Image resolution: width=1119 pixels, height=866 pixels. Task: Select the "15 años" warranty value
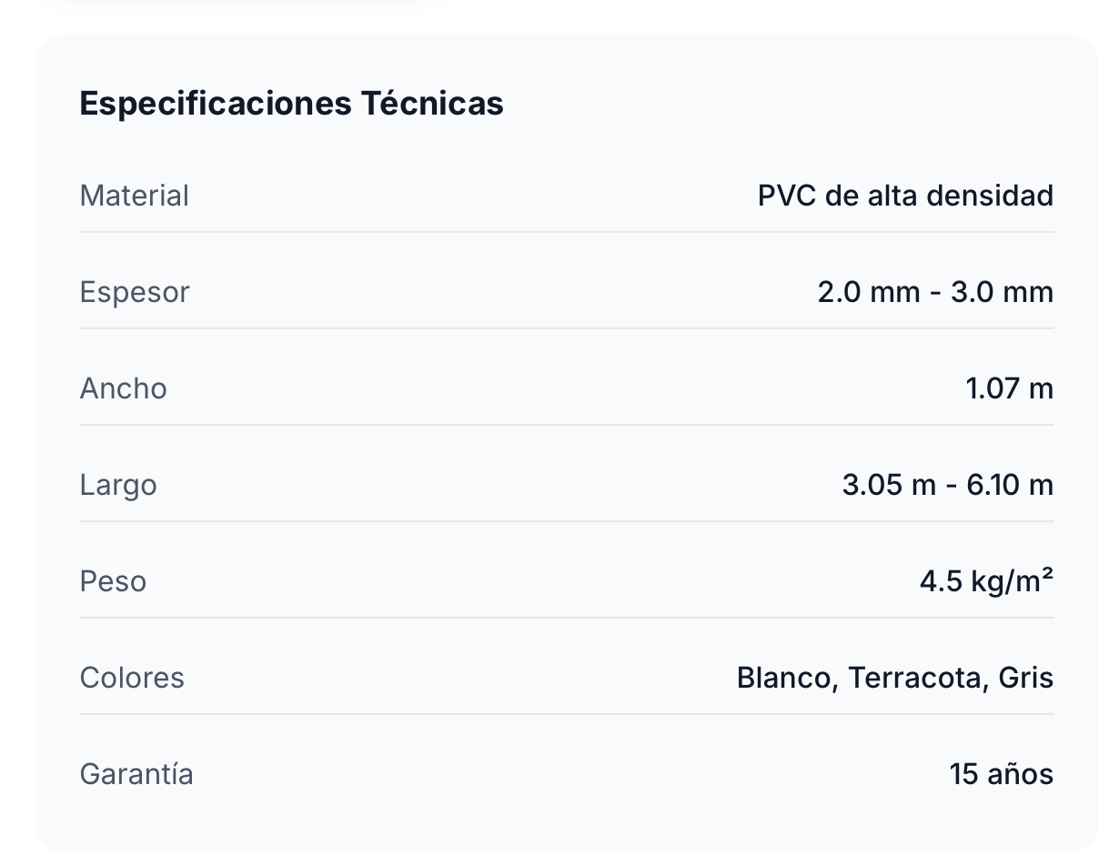tap(1001, 774)
